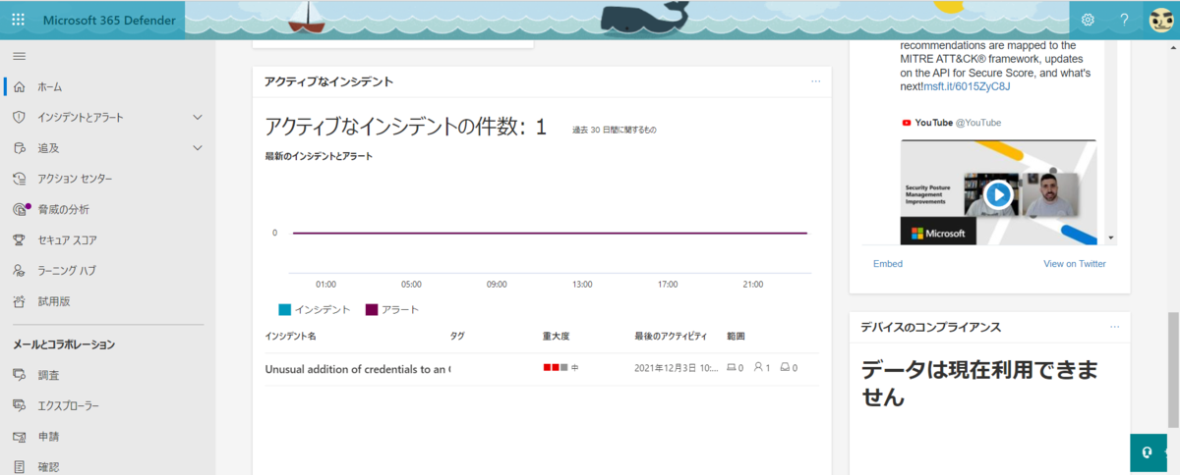Click the 申請 mail icon
The image size is (1180, 475).
coord(19,436)
